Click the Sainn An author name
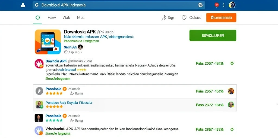The width and height of the screenshot is (278, 139). coord(70,47)
